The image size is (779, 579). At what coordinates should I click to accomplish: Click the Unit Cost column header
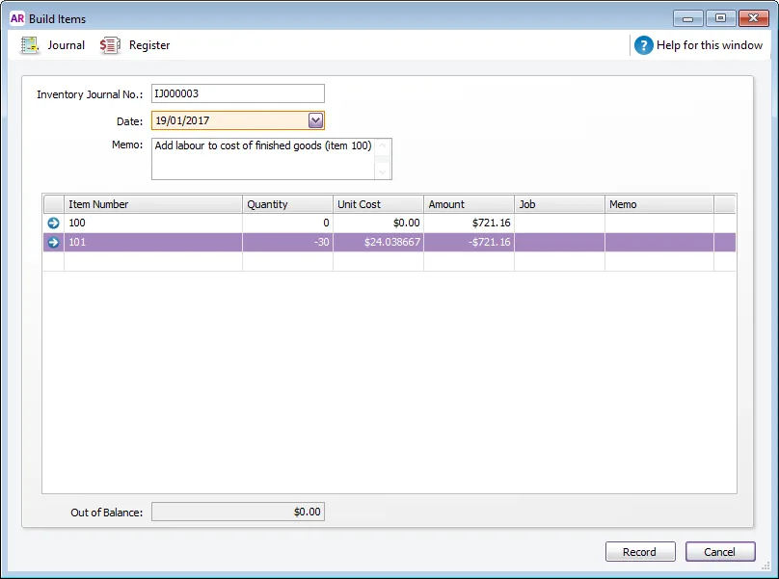click(x=378, y=204)
